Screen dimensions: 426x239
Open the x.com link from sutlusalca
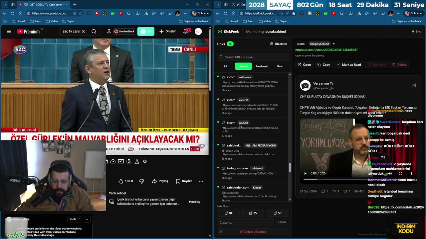point(251,83)
